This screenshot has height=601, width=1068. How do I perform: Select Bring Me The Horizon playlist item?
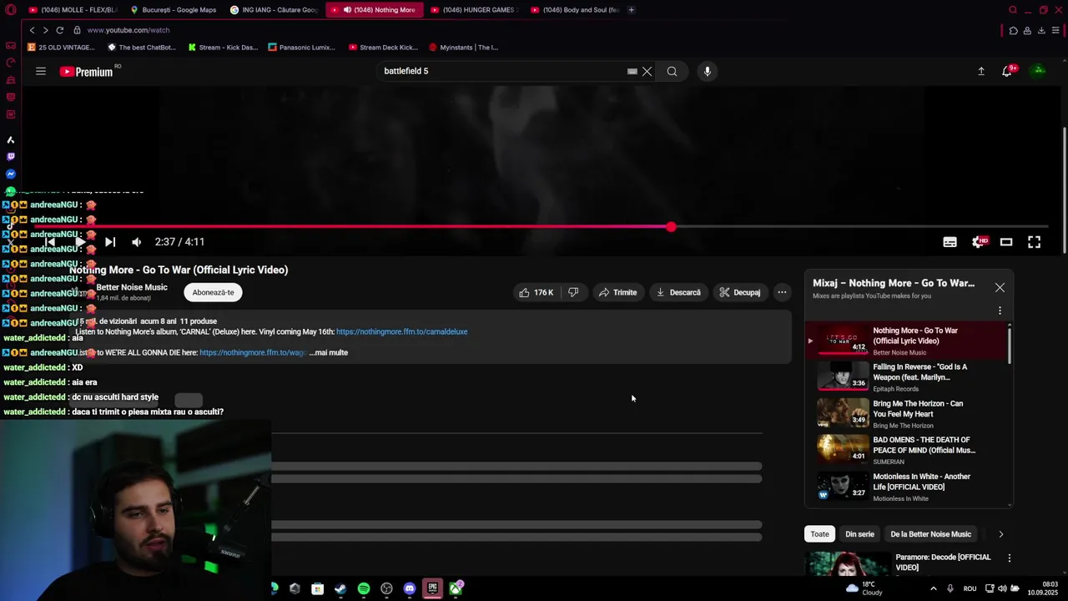[906, 414]
